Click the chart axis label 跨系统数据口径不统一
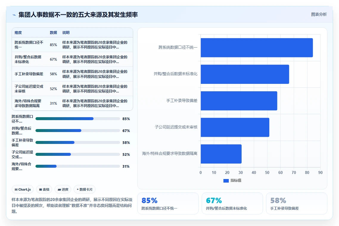The height and width of the screenshot is (226, 339). click(178, 47)
